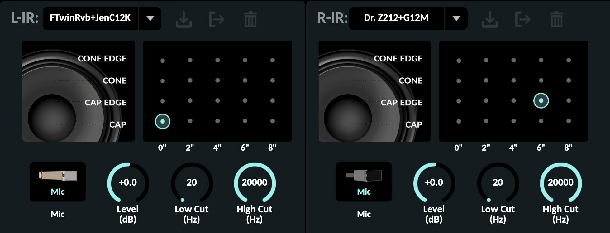
Task: Open the R-IR microphone selector
Action: click(364, 182)
